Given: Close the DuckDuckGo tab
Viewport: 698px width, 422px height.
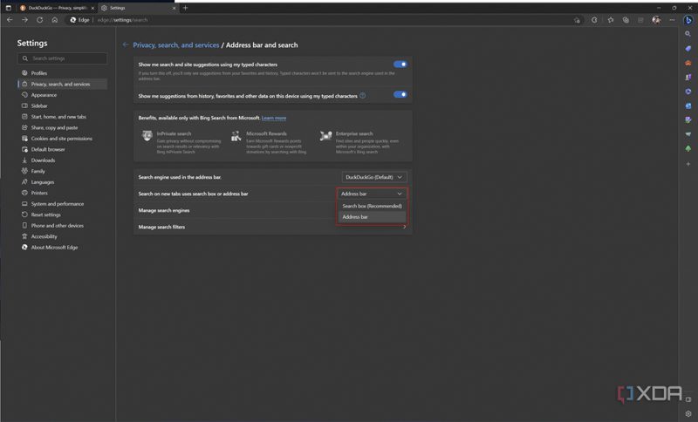Looking at the screenshot, I should [92, 8].
